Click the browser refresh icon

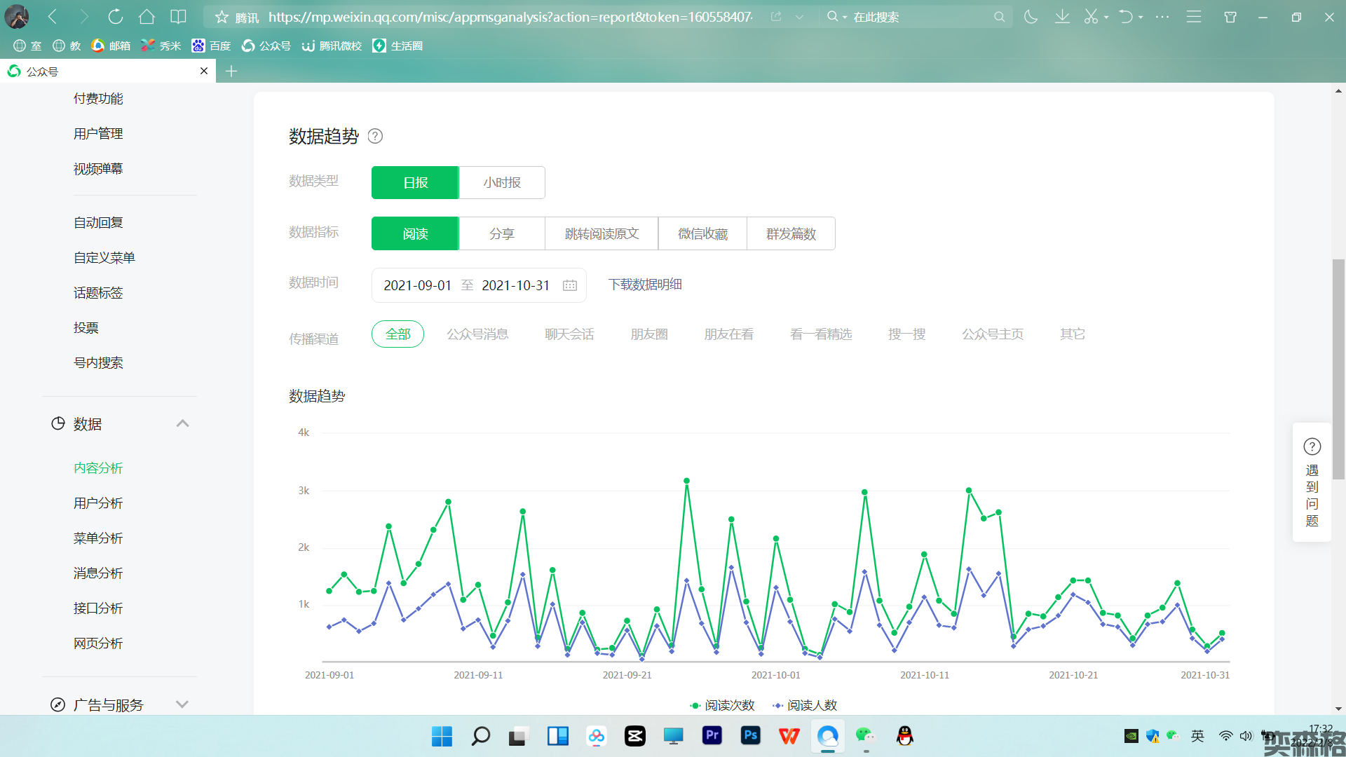pyautogui.click(x=115, y=17)
